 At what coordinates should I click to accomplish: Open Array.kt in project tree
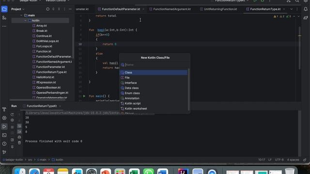click(x=41, y=26)
